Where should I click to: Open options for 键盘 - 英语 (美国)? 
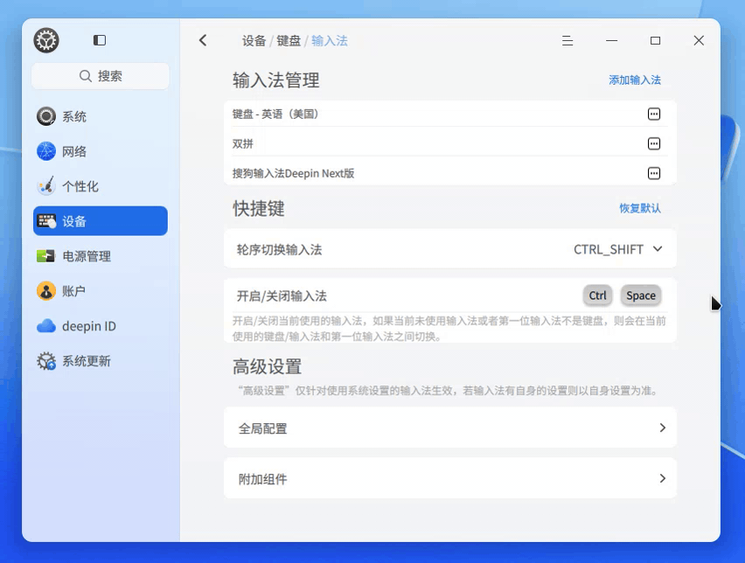[x=654, y=114]
